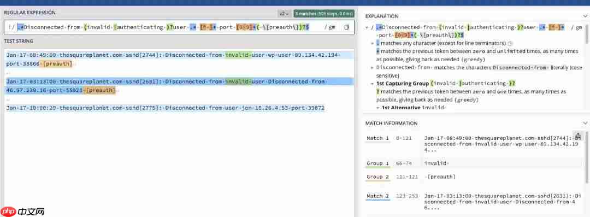This screenshot has width=590, height=217.
Task: Click the php中文网 logo watermark
Action: pyautogui.click(x=23, y=212)
